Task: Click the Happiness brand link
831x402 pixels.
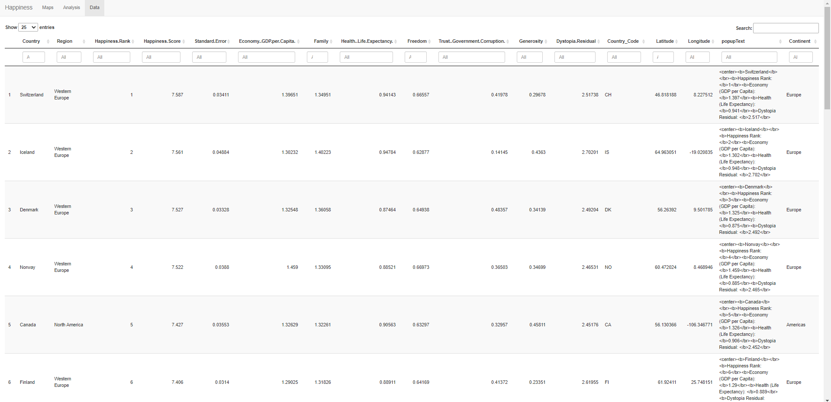Action: point(19,8)
